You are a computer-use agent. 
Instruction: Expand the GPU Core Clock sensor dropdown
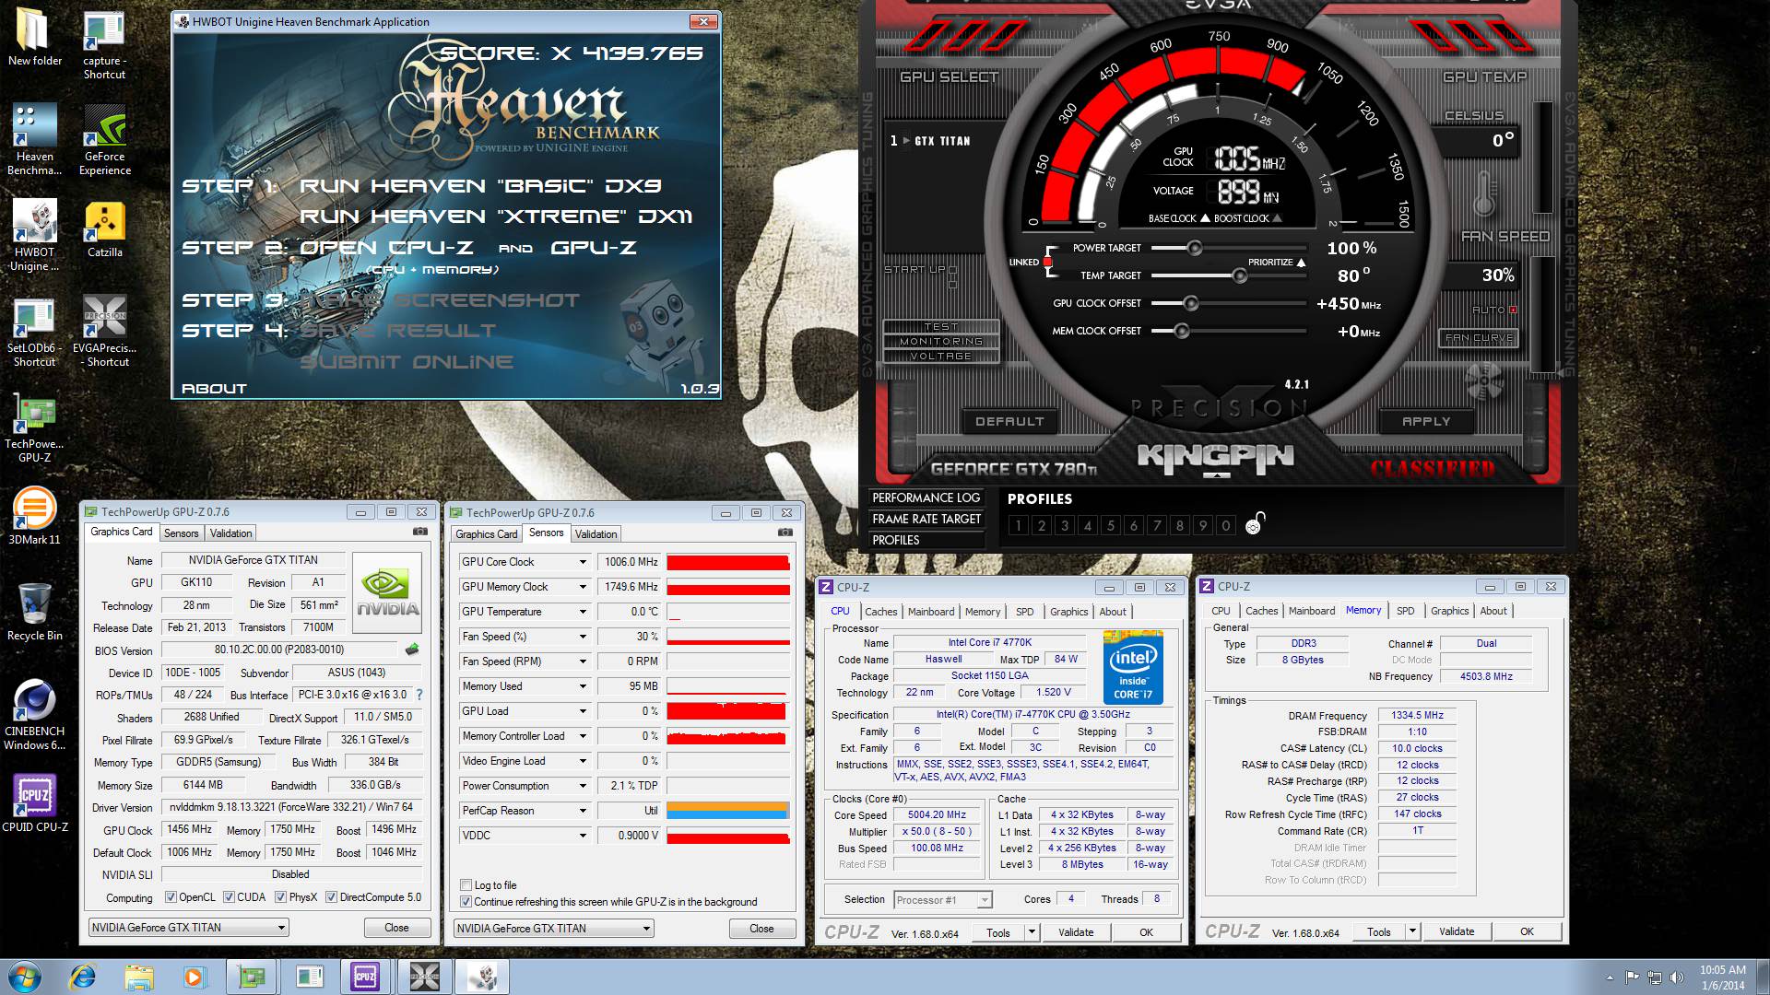click(583, 562)
